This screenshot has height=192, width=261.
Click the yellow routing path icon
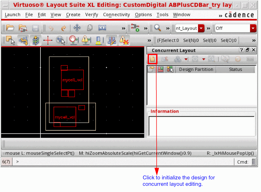(x=23, y=41)
